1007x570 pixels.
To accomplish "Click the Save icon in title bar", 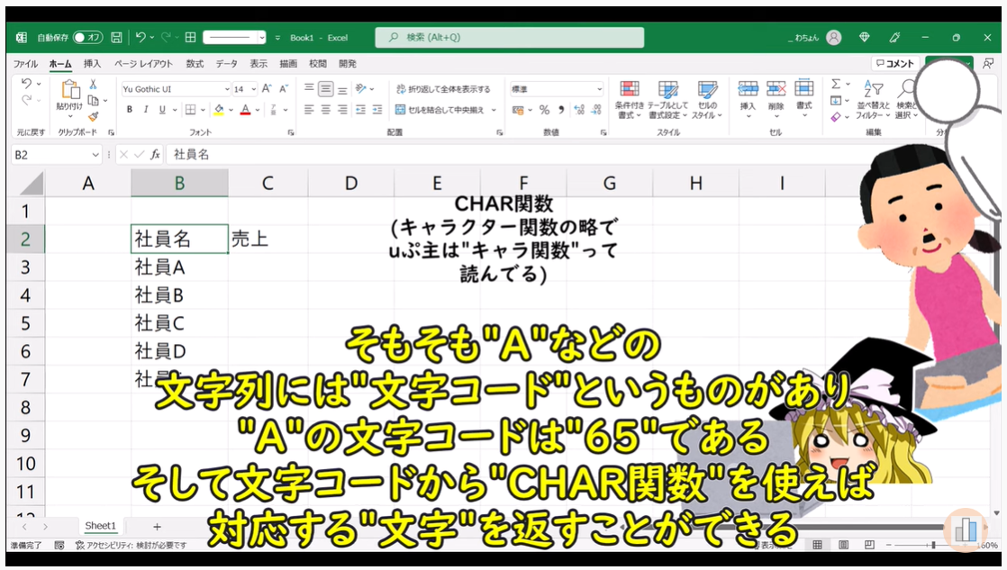I will (116, 38).
